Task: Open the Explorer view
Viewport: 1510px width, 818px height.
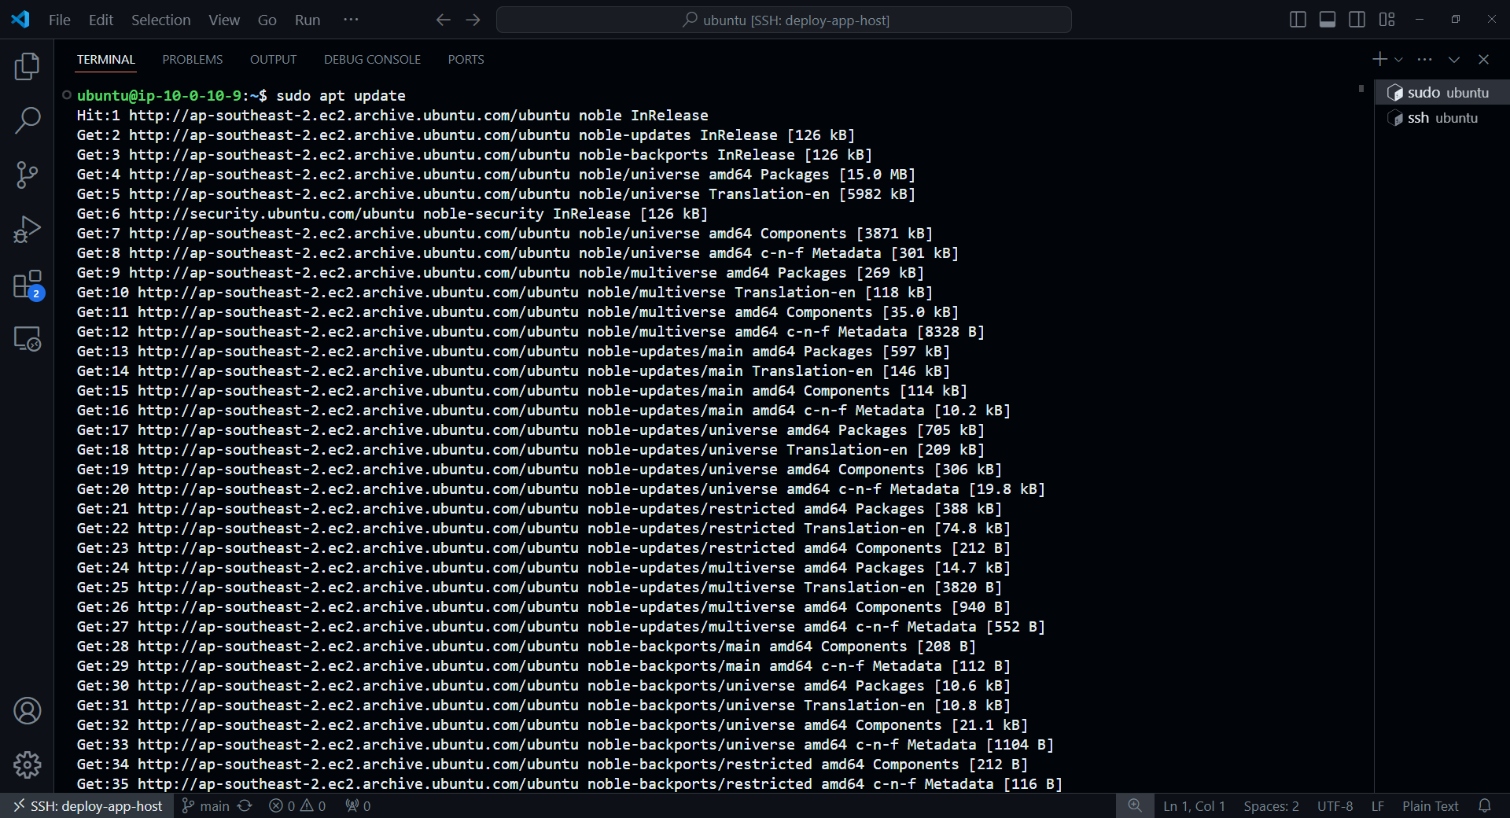Action: click(x=27, y=66)
